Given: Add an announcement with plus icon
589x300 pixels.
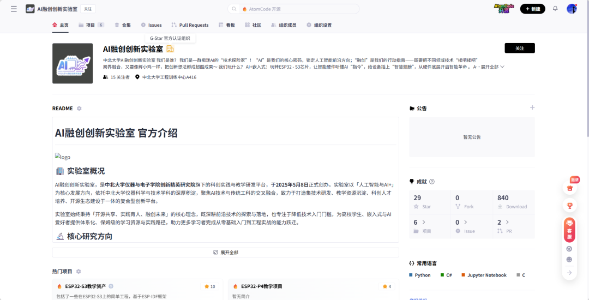Looking at the screenshot, I should (x=532, y=108).
